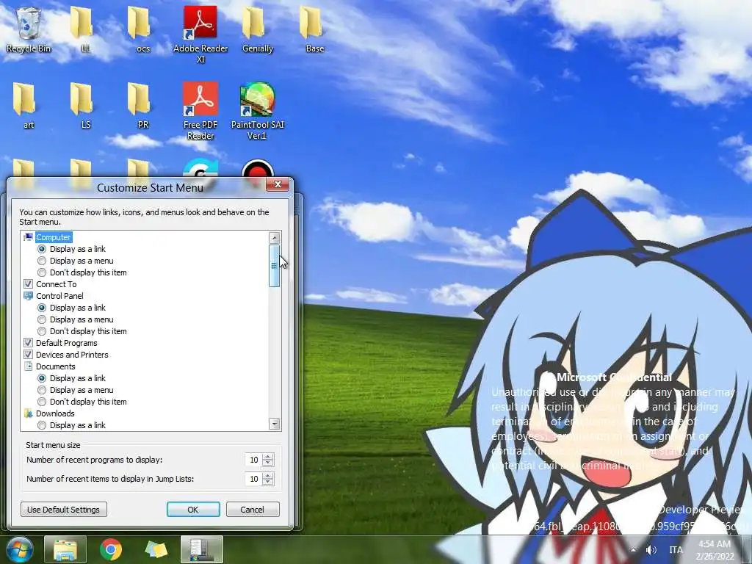Confirm with the OK button

(193, 510)
